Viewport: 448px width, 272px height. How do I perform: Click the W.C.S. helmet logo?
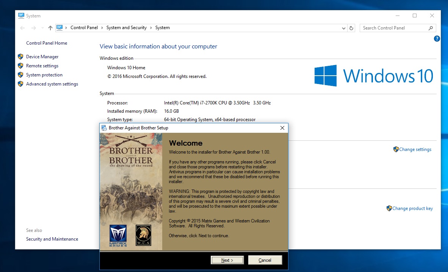(x=143, y=235)
